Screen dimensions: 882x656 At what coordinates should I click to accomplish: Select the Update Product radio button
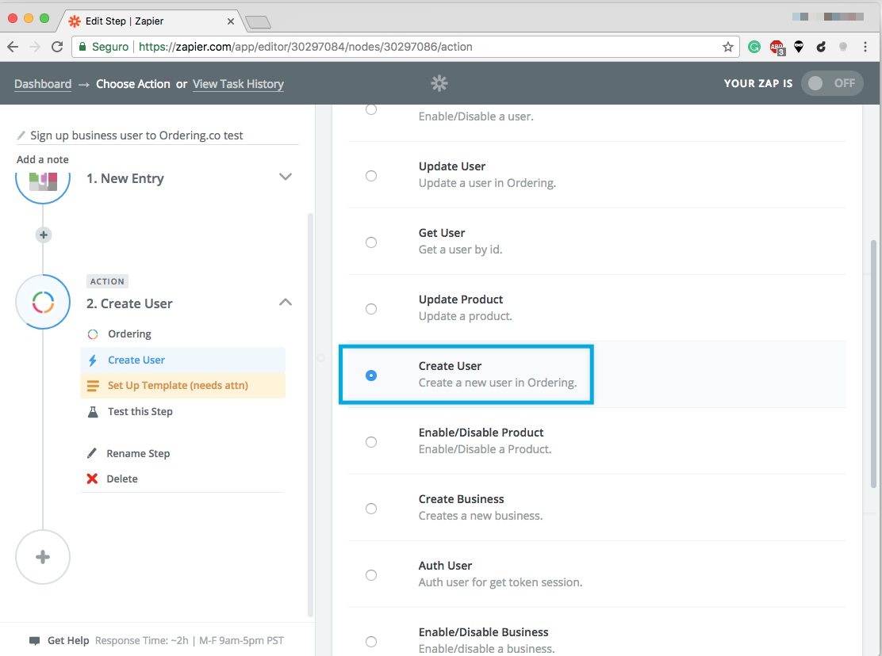point(371,309)
